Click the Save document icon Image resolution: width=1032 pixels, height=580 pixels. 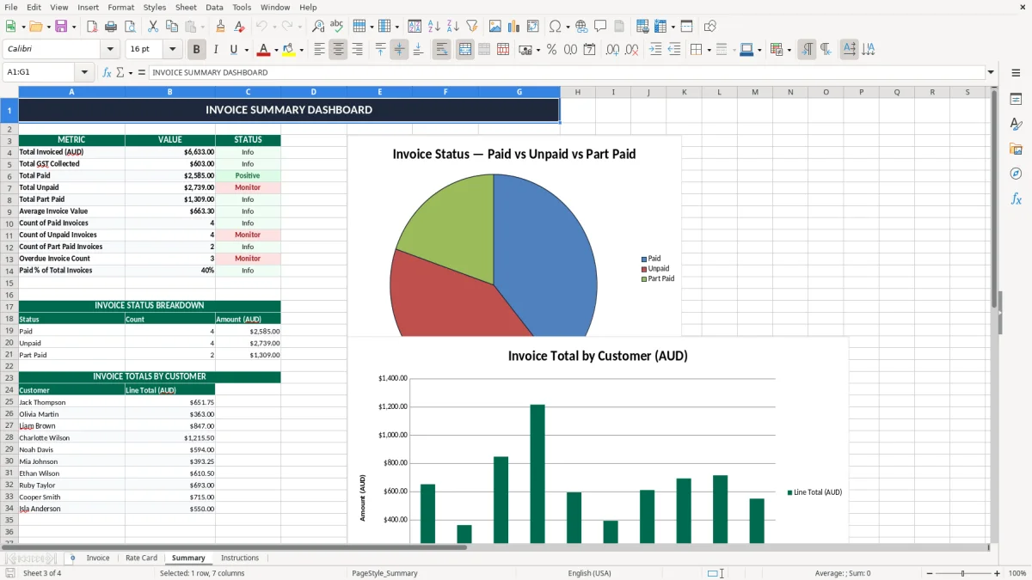[x=61, y=27]
